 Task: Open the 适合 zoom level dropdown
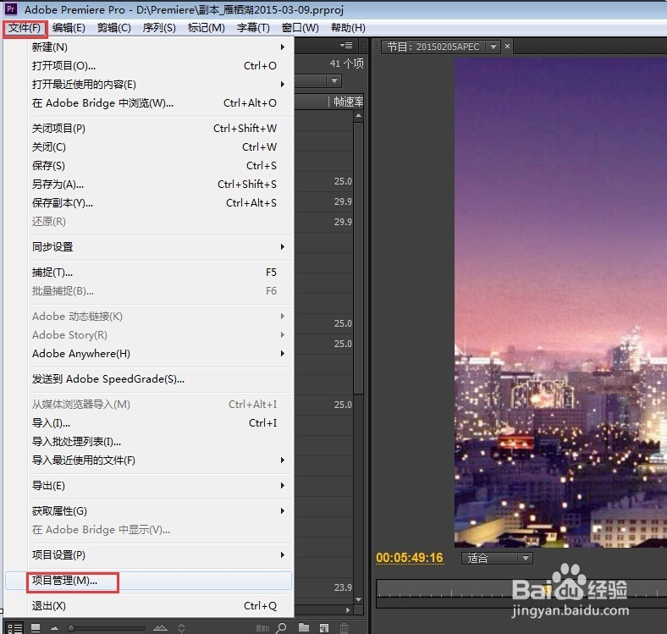tap(497, 559)
